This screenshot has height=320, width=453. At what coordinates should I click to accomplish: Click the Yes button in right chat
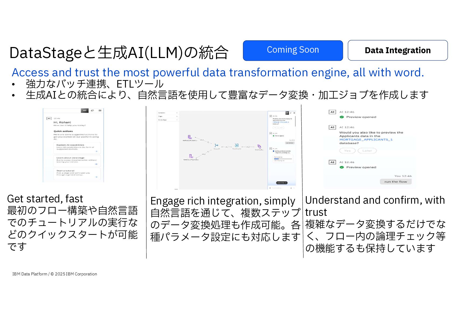click(x=348, y=151)
